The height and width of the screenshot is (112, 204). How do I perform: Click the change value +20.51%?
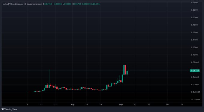coord(96,4)
